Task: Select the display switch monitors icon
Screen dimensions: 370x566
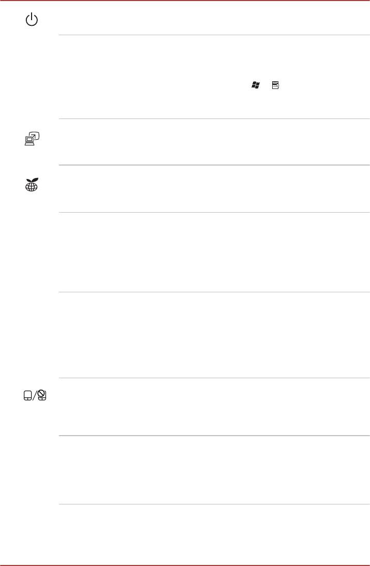Action: [32, 138]
